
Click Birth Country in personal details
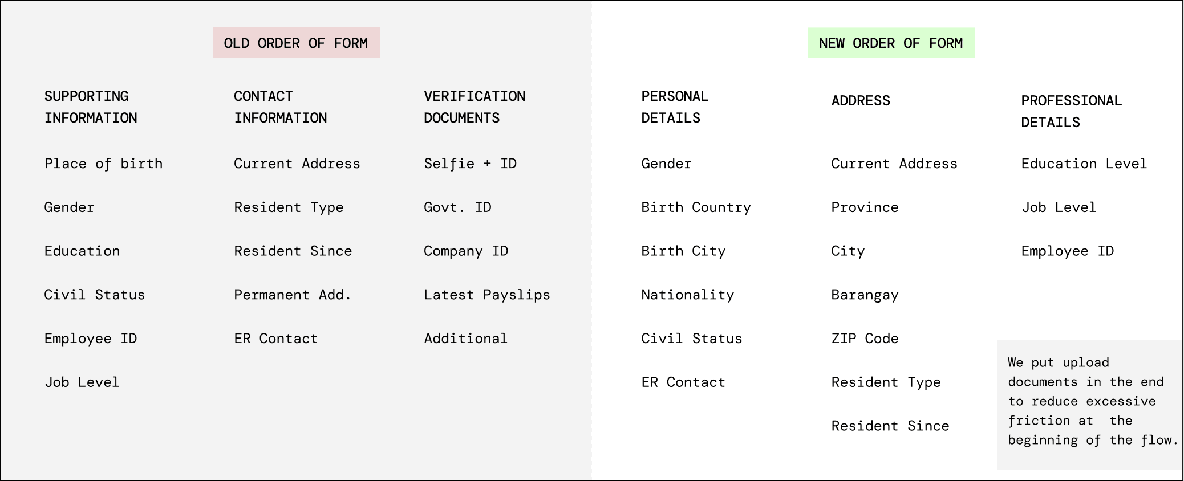coord(696,207)
